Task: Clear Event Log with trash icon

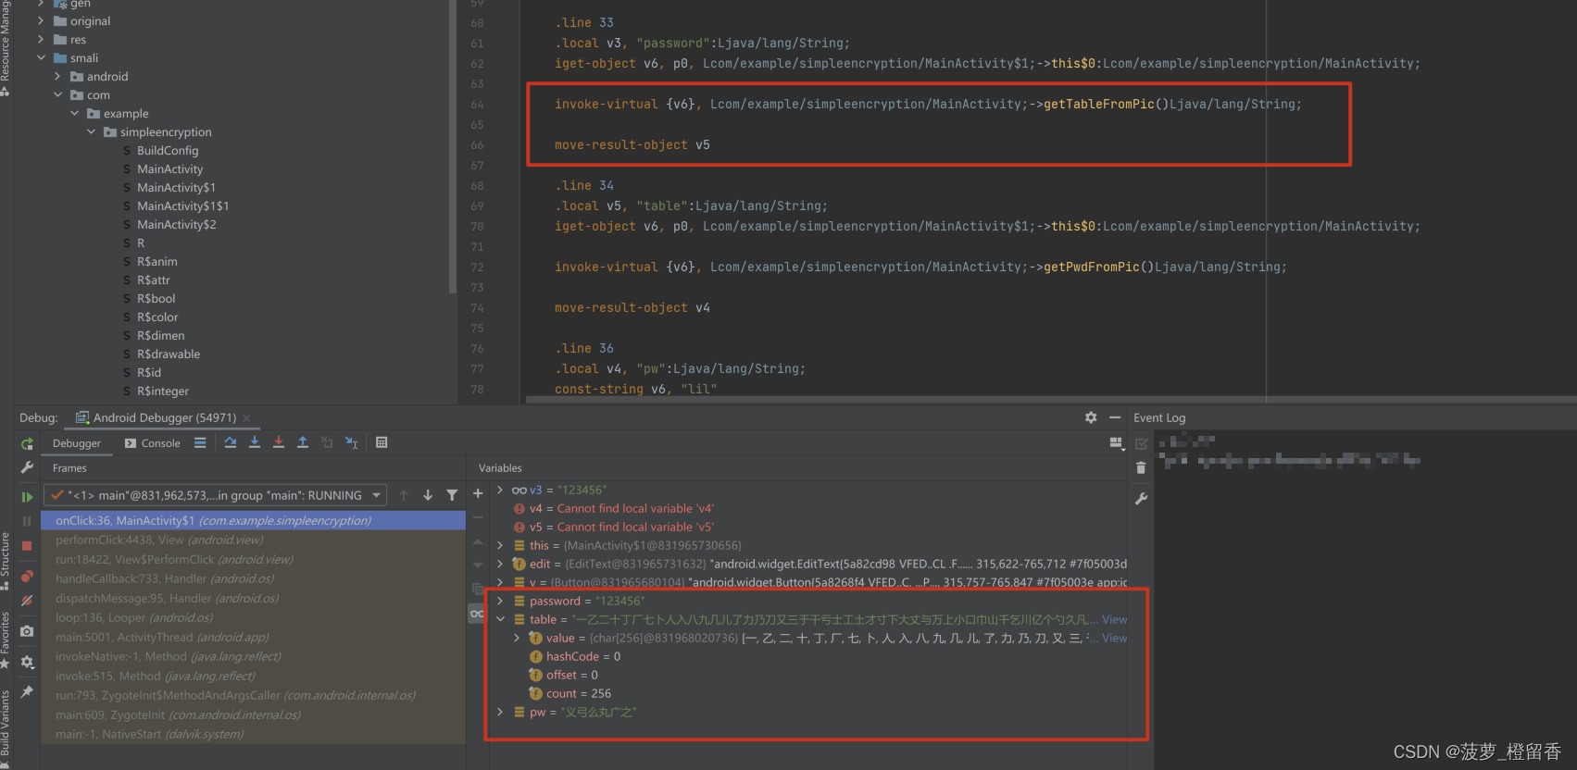Action: [1141, 468]
